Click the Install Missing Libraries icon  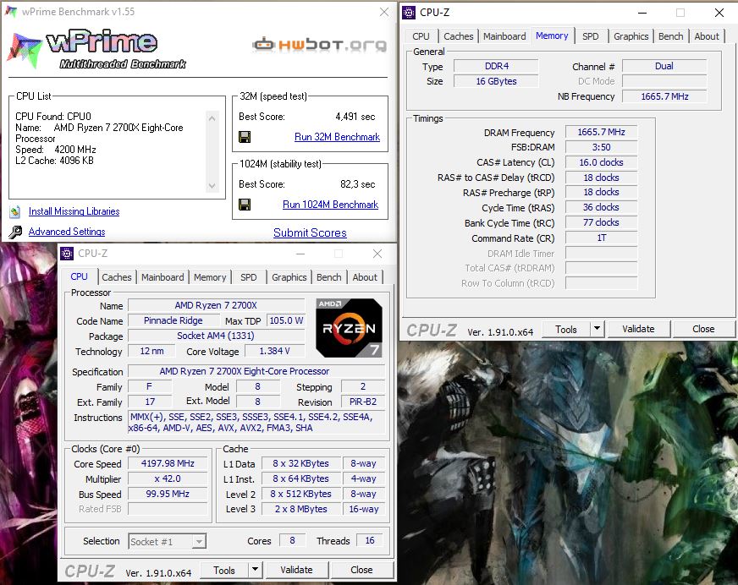tap(15, 211)
